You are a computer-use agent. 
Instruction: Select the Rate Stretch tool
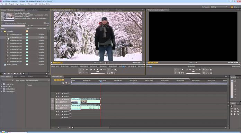click(x=238, y=109)
